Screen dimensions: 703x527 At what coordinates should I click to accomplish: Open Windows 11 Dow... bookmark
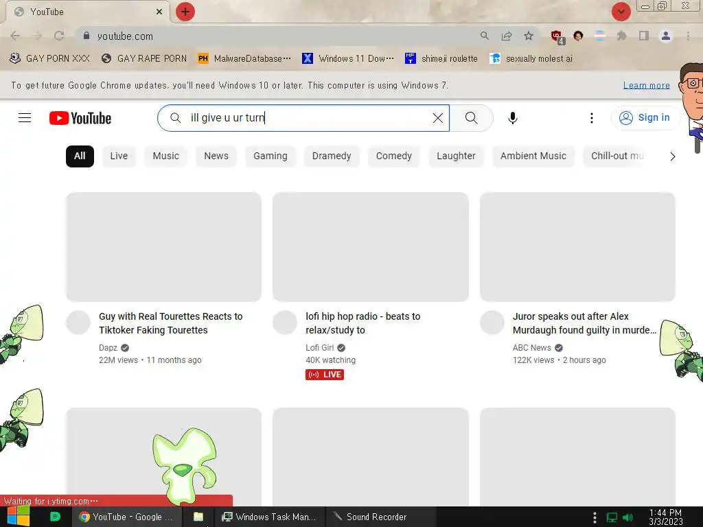(348, 58)
